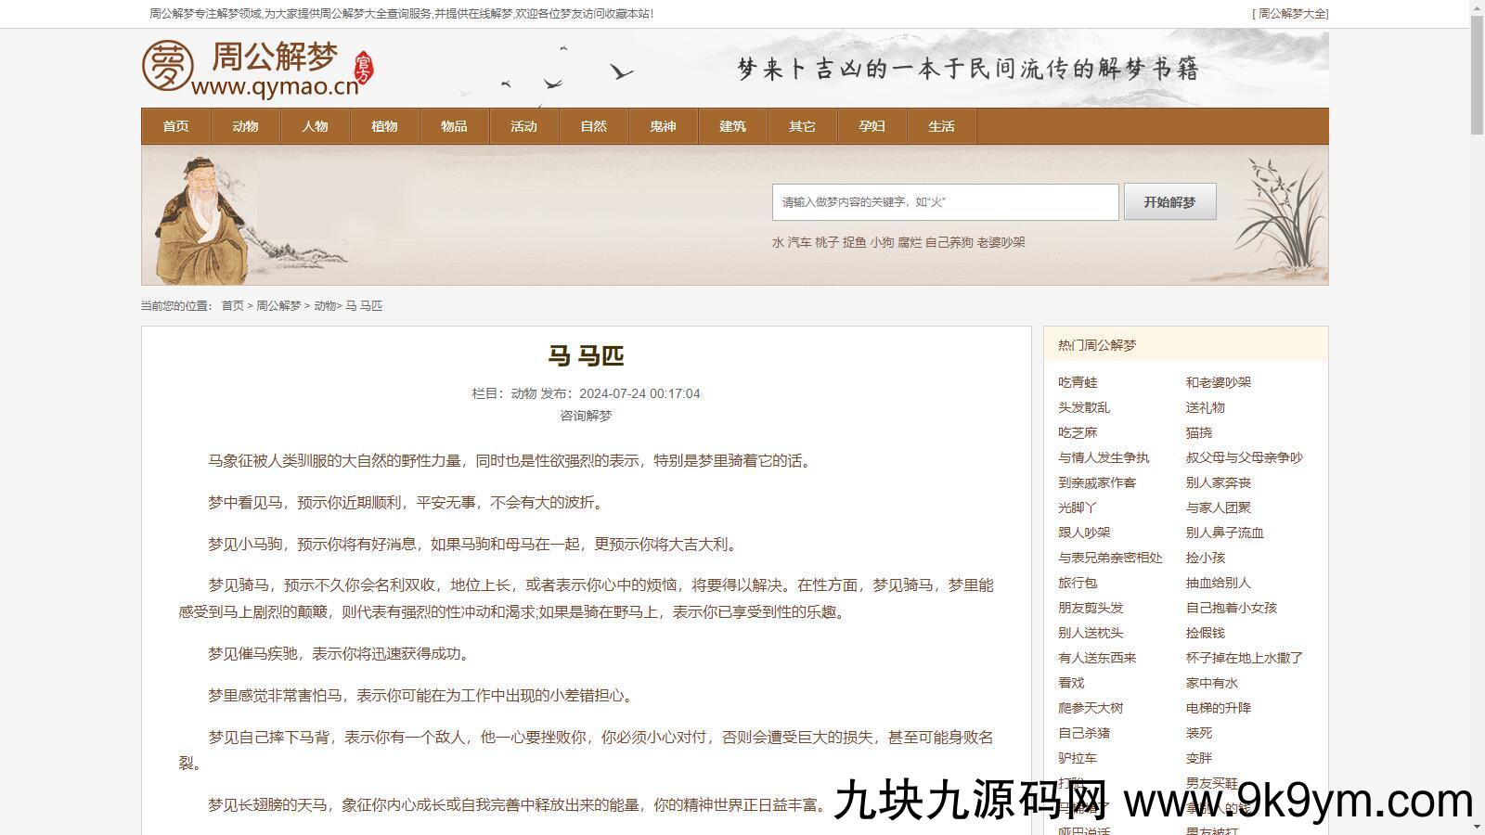This screenshot has height=835, width=1485.
Task: Click the scrollbar up arrow
Action: point(1477,7)
